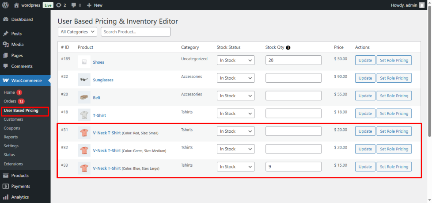Click the home icon beside wordpress site name
The image size is (432, 203).
coord(16,5)
